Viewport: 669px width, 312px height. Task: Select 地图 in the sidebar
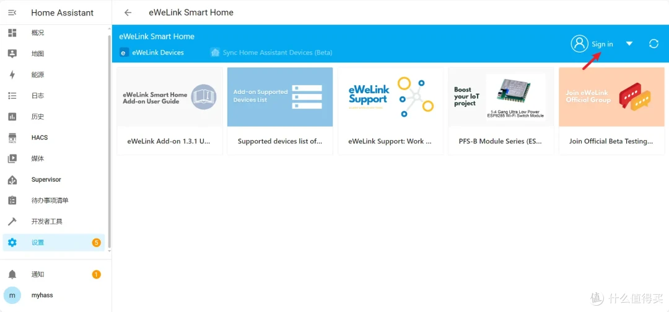pyautogui.click(x=38, y=54)
